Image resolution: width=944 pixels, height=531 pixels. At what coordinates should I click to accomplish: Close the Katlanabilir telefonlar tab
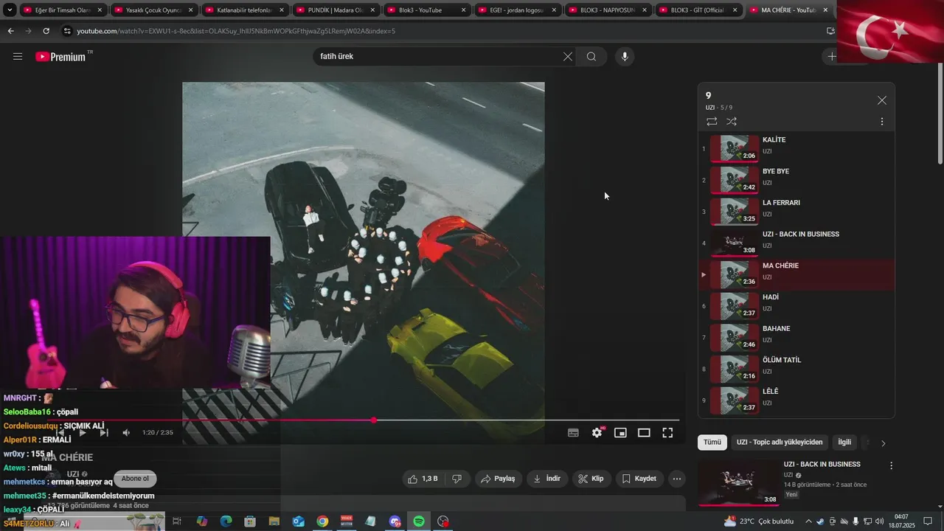[282, 10]
